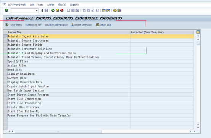This screenshot has width=211, height=138.
Task: Click the Customize Local Layout icon
Action: (x=119, y=10)
